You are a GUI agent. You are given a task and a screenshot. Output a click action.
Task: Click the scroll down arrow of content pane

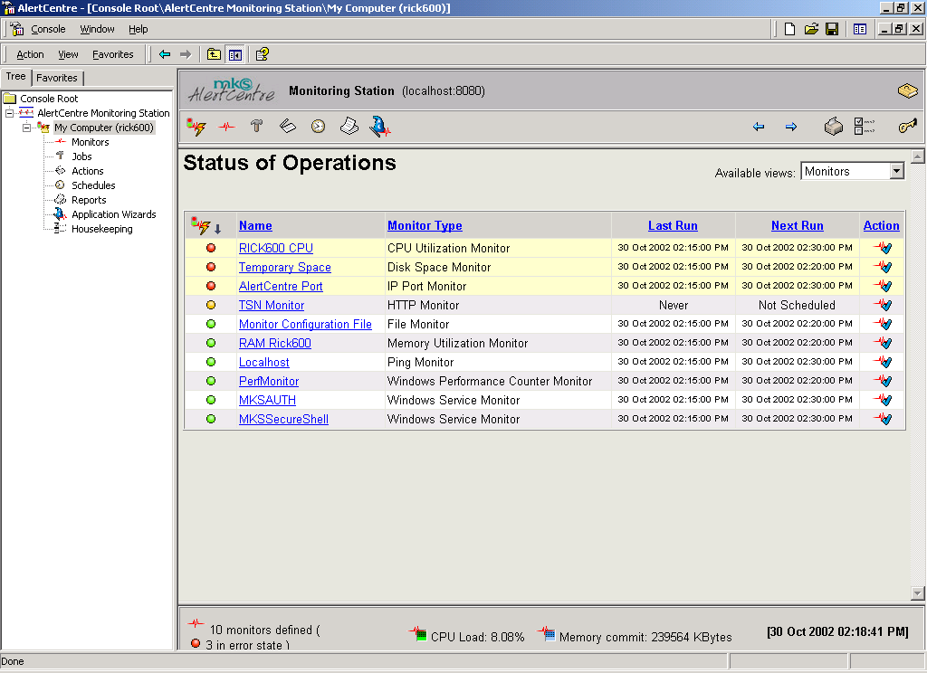917,592
